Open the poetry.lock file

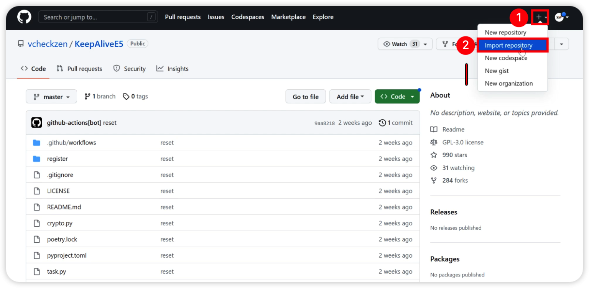[62, 239]
